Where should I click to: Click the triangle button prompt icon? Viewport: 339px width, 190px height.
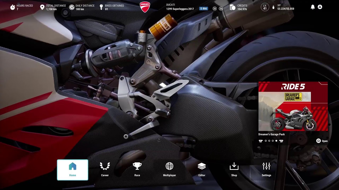click(x=320, y=7)
